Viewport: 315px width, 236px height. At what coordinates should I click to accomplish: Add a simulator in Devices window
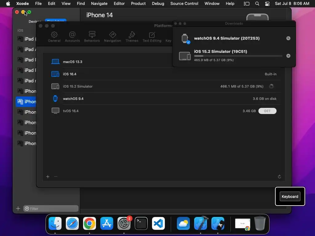coord(18,209)
